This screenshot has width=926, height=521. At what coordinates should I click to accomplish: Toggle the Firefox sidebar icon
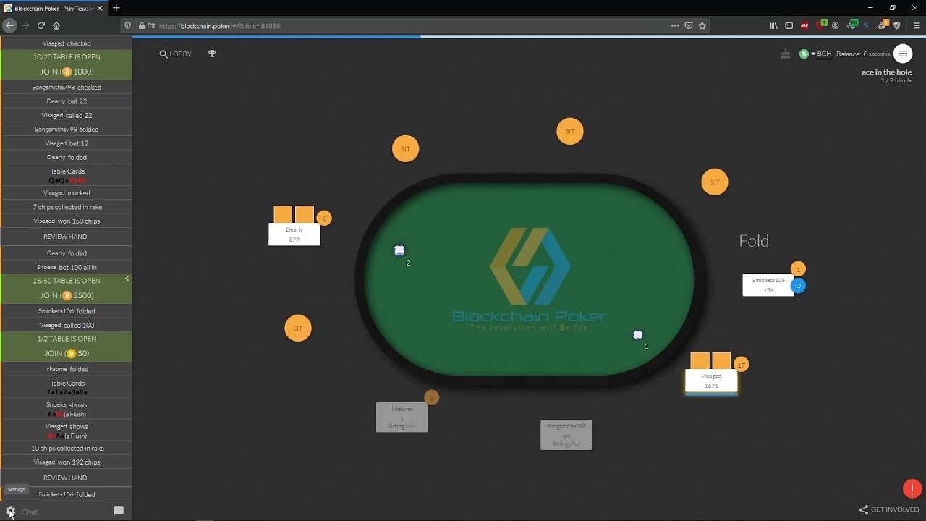tap(789, 25)
